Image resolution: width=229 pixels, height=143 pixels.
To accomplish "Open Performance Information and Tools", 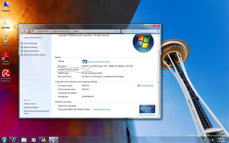I will (x=36, y=112).
